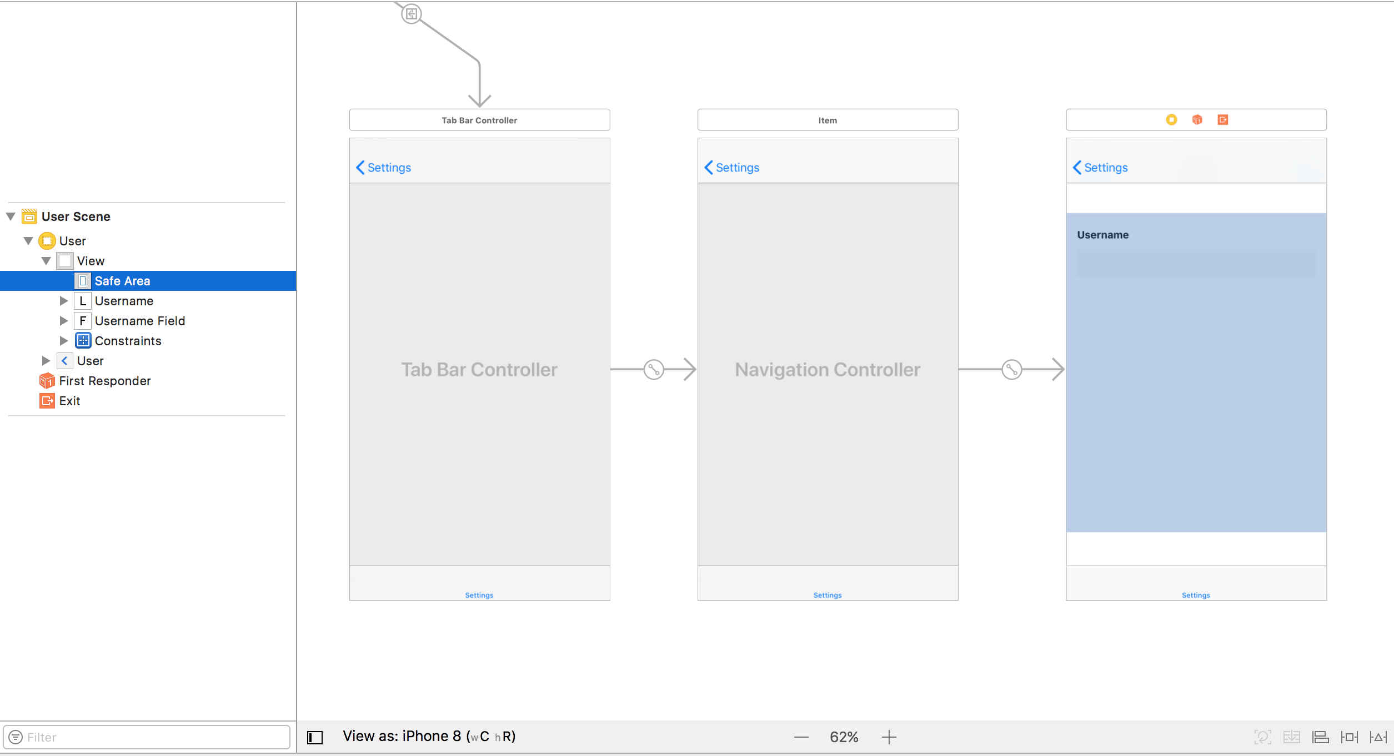Collapse the View disclosure triangle

click(x=46, y=261)
